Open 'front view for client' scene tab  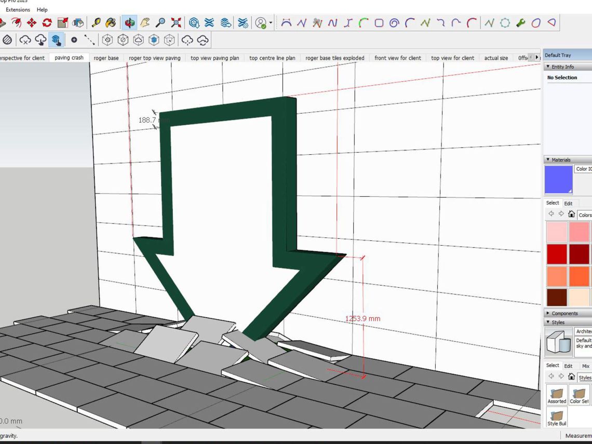(397, 58)
